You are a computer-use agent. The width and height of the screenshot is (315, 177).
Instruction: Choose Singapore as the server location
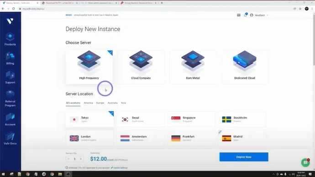[x=191, y=119]
